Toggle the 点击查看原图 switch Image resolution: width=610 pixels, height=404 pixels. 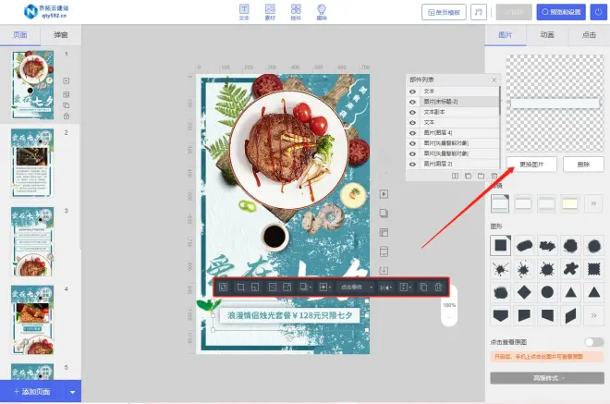point(593,342)
